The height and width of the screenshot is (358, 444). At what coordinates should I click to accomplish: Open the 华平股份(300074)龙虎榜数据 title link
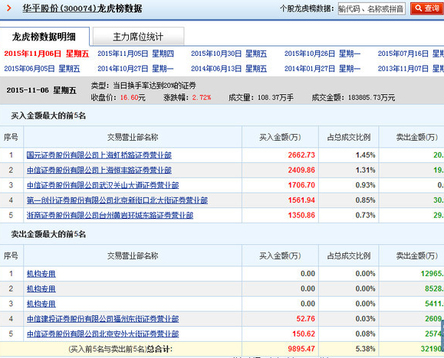(82, 8)
